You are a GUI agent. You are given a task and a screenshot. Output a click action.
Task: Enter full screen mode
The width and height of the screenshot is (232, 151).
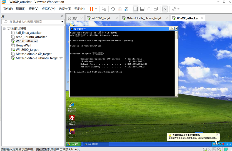(x=149, y=9)
